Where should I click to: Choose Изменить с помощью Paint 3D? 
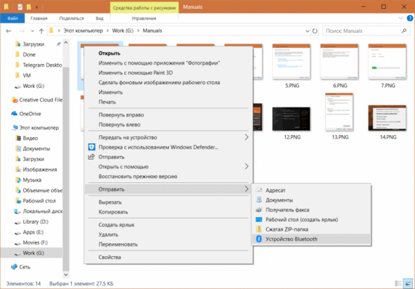(x=168, y=72)
